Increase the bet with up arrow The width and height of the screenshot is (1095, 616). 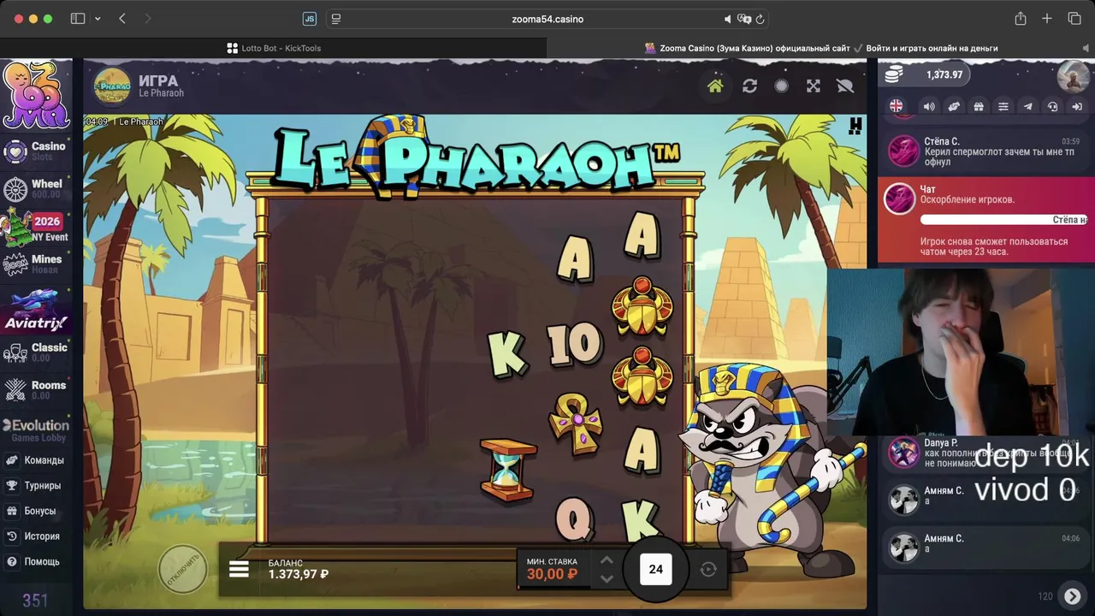(607, 560)
